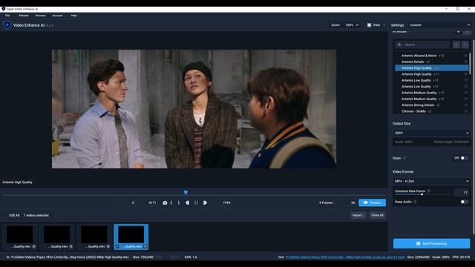
Task: Open the Out file path link
Action: (x=344, y=257)
